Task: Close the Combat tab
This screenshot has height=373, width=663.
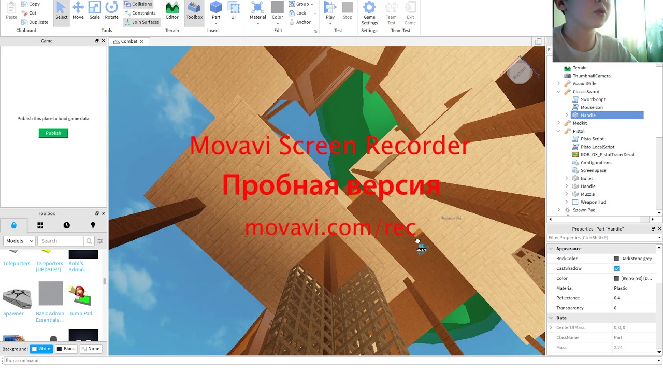Action: click(x=141, y=41)
